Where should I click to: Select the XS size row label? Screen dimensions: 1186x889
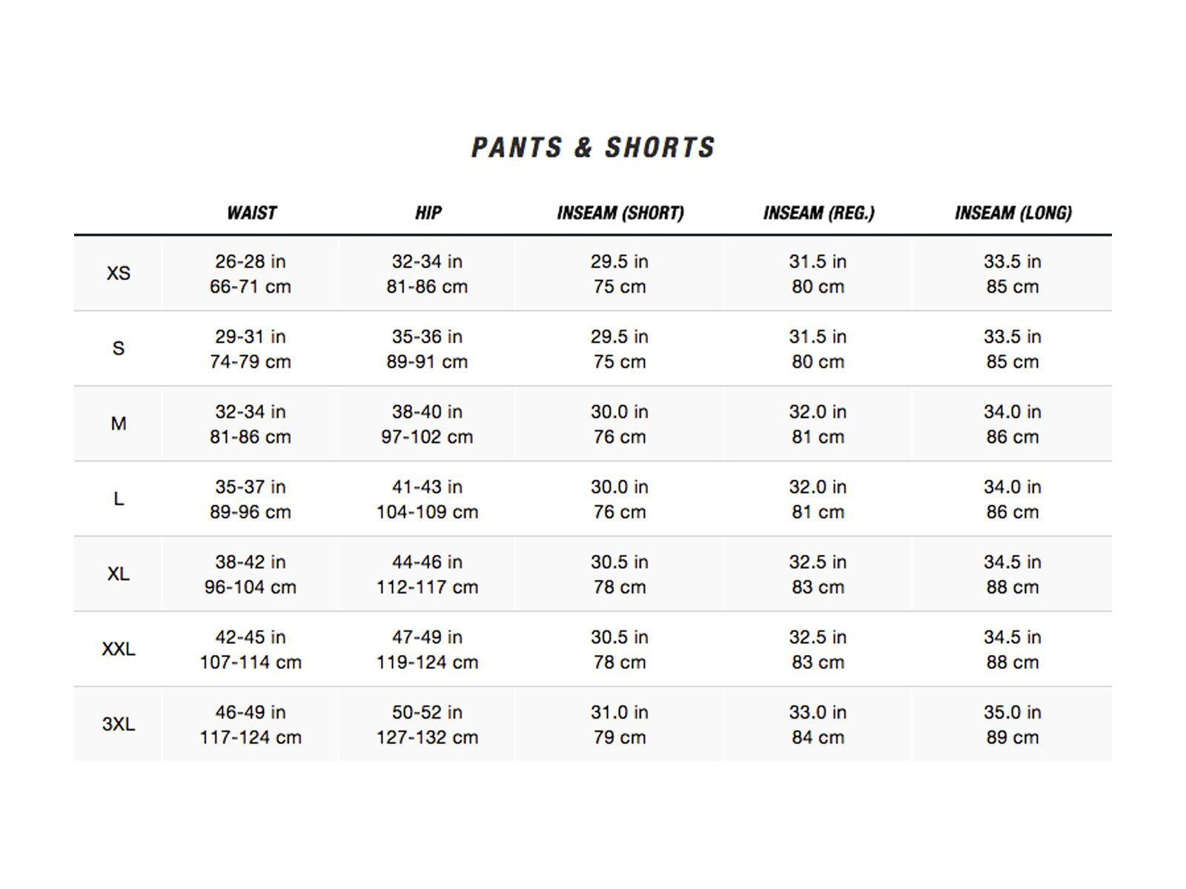tap(119, 273)
